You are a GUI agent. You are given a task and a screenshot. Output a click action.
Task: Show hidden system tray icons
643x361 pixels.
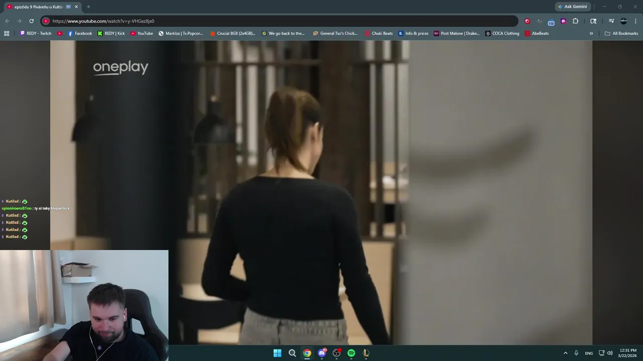pos(565,353)
